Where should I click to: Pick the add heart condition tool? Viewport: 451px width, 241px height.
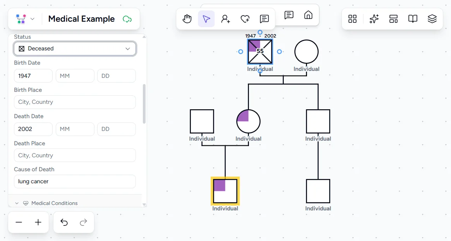(x=245, y=19)
